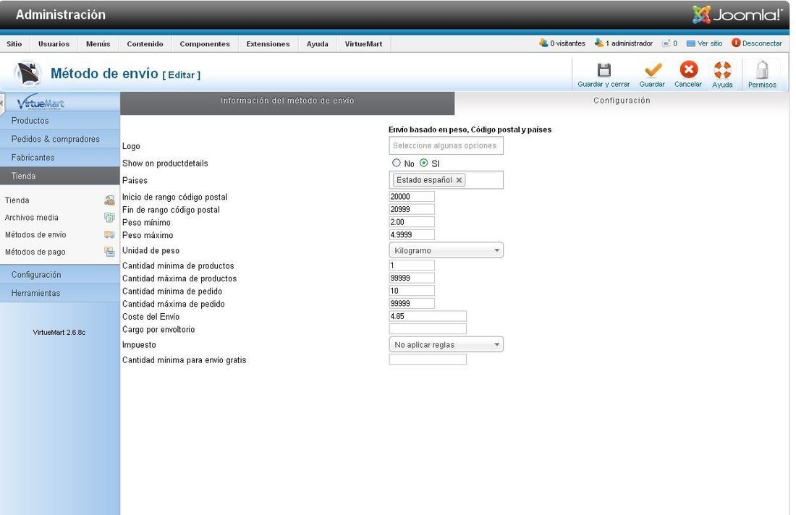Click the administrador user icon
The image size is (796, 515).
pos(598,43)
